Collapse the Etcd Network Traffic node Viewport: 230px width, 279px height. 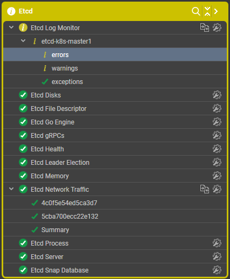coord(11,189)
